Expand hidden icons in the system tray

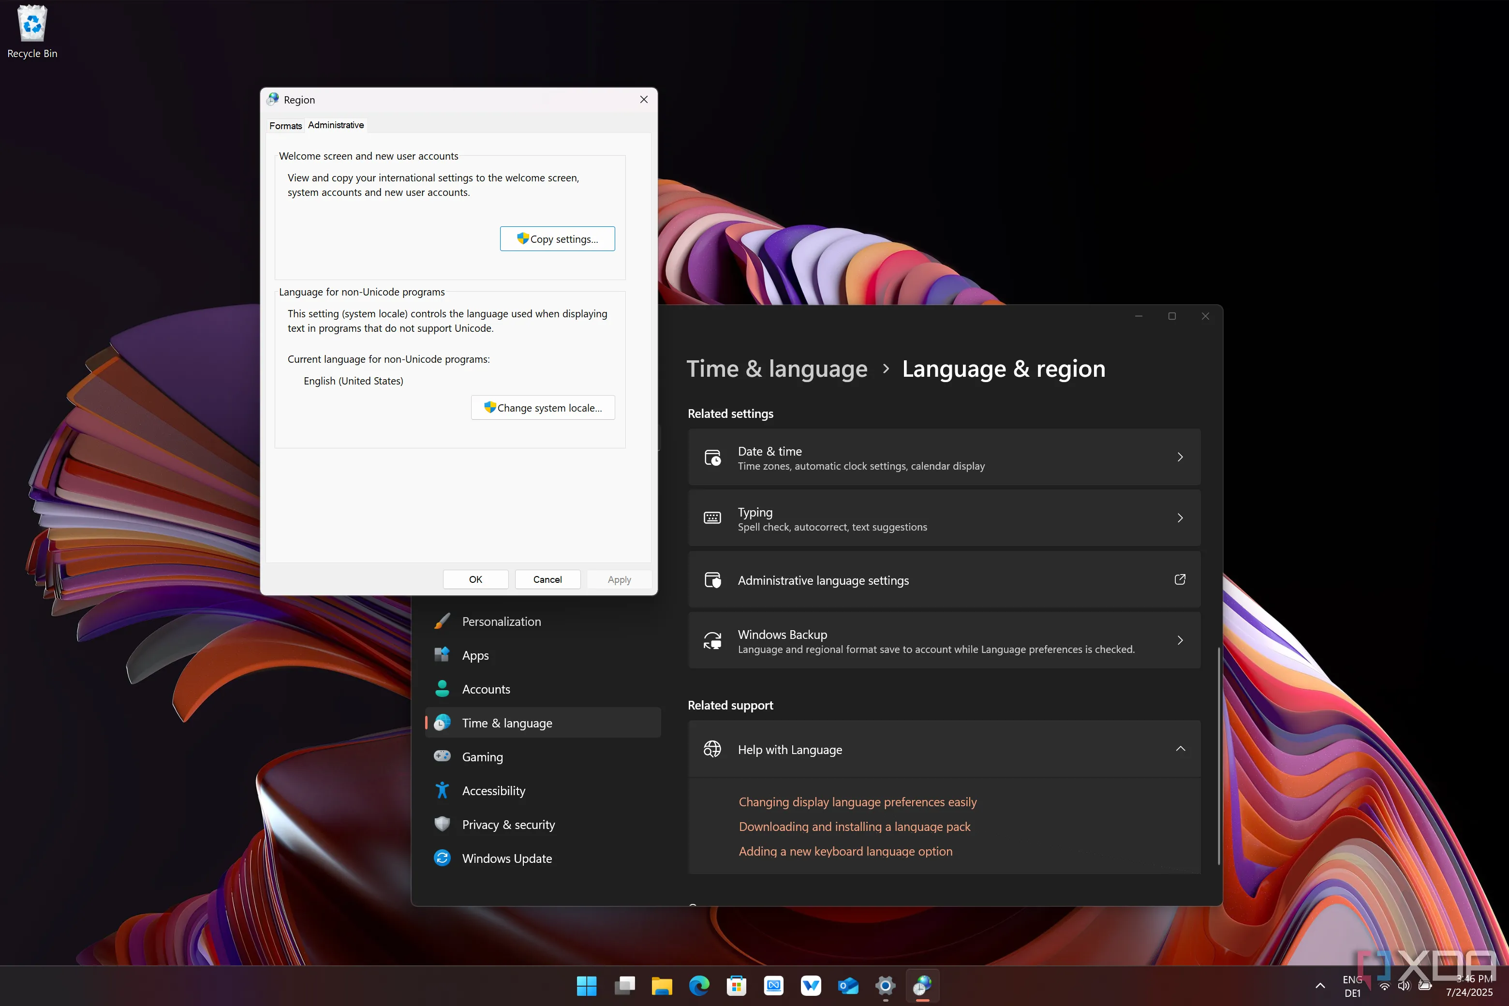click(x=1320, y=986)
